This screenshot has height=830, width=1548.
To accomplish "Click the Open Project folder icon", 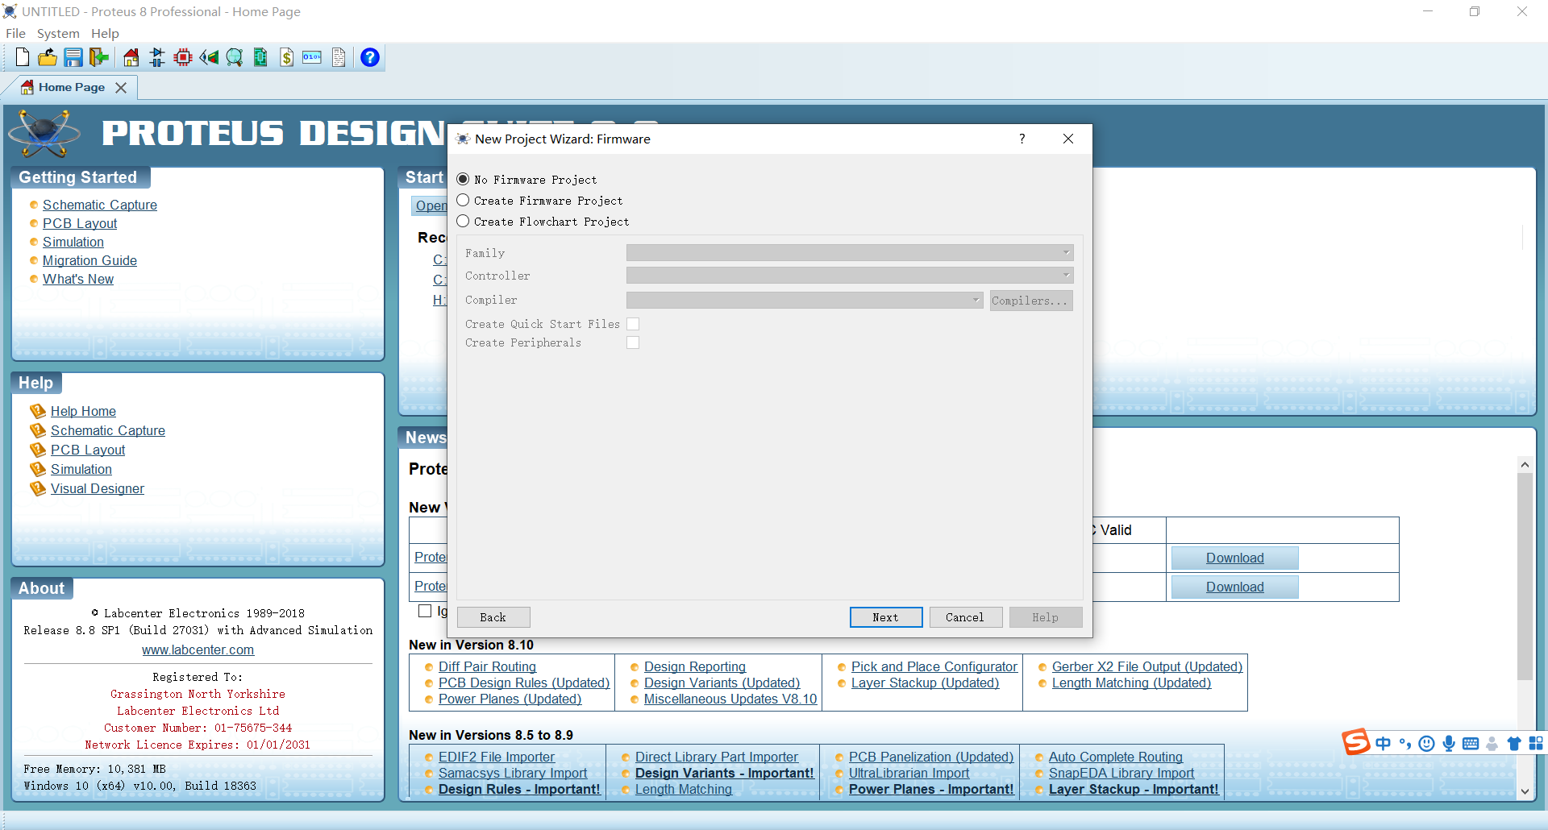I will coord(48,57).
